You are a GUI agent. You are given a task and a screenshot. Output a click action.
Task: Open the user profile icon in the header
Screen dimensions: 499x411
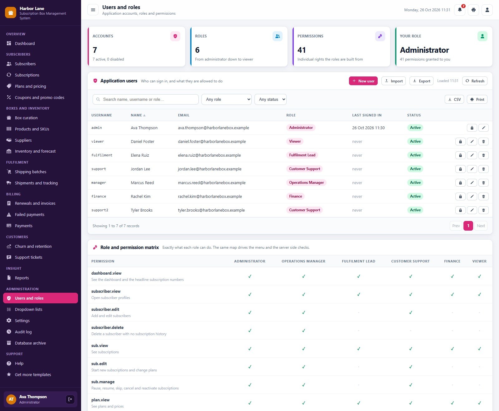487,10
